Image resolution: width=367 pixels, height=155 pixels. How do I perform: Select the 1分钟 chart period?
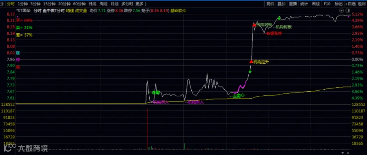pyautogui.click(x=23, y=4)
